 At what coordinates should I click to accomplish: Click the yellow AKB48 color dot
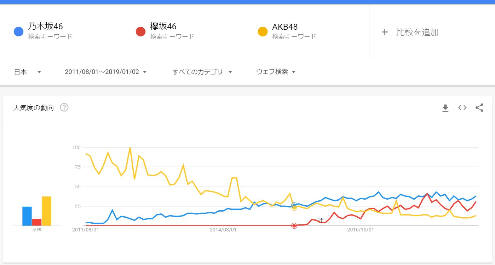pyautogui.click(x=263, y=31)
